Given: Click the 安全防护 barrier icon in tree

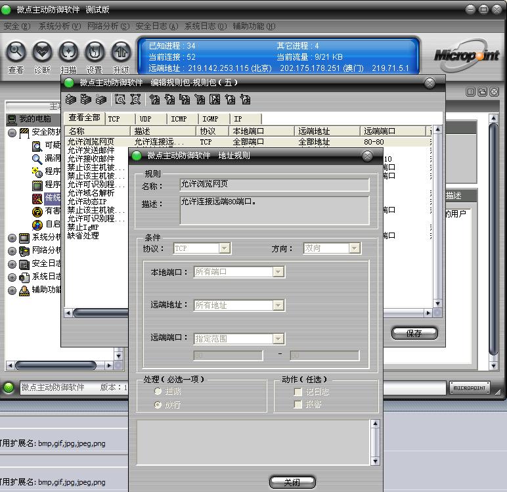Looking at the screenshot, I should coord(24,133).
